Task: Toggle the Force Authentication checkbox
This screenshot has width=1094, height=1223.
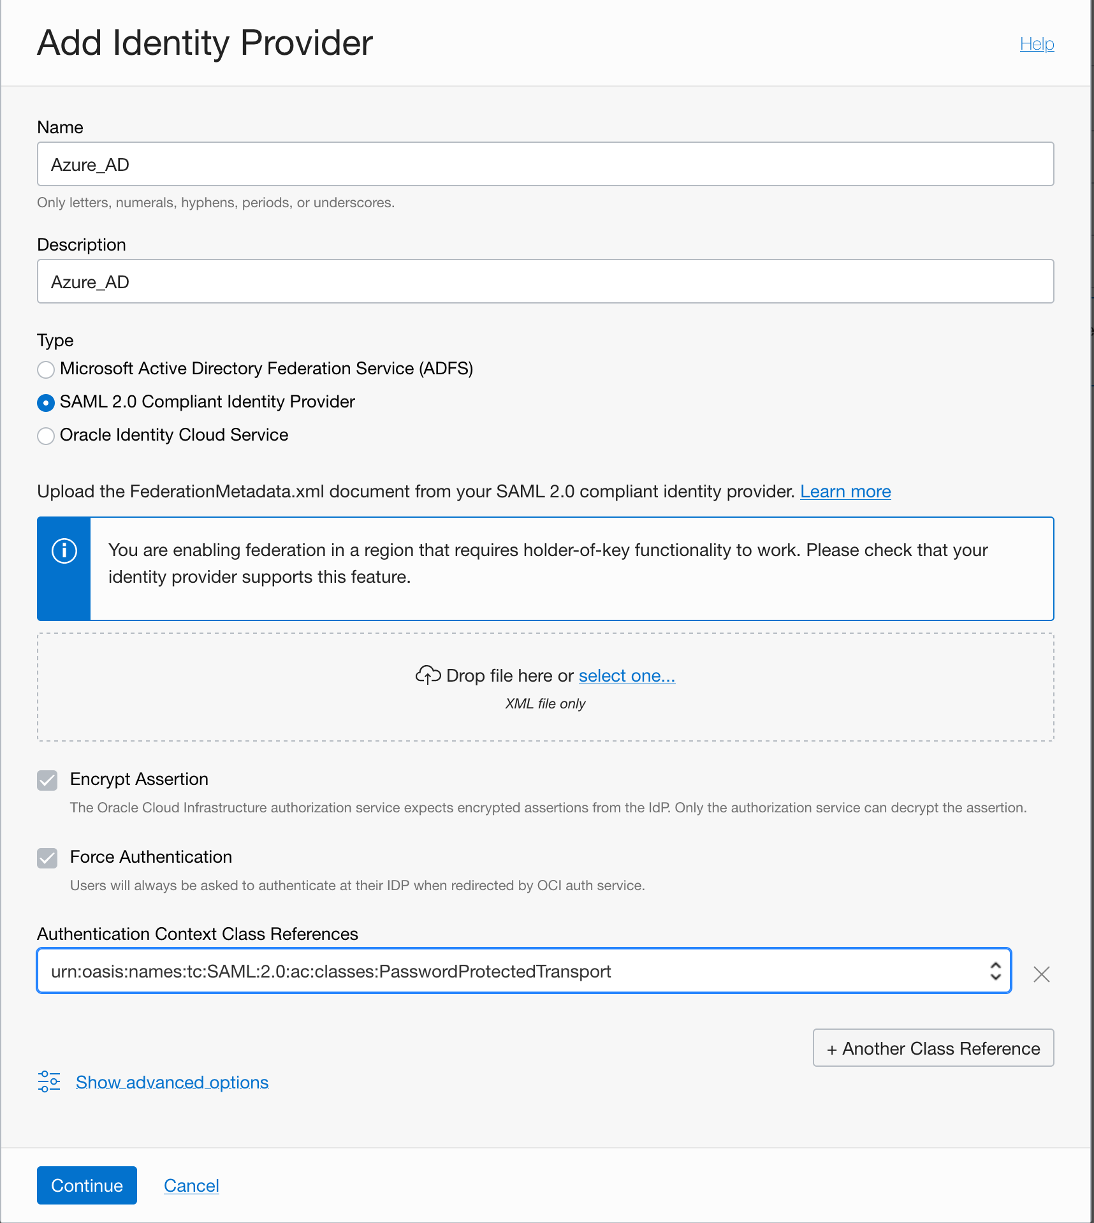Action: coord(47,858)
